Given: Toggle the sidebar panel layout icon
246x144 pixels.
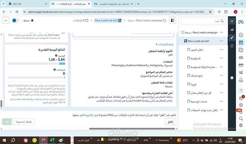Looking at the screenshot, I should coord(173,21).
